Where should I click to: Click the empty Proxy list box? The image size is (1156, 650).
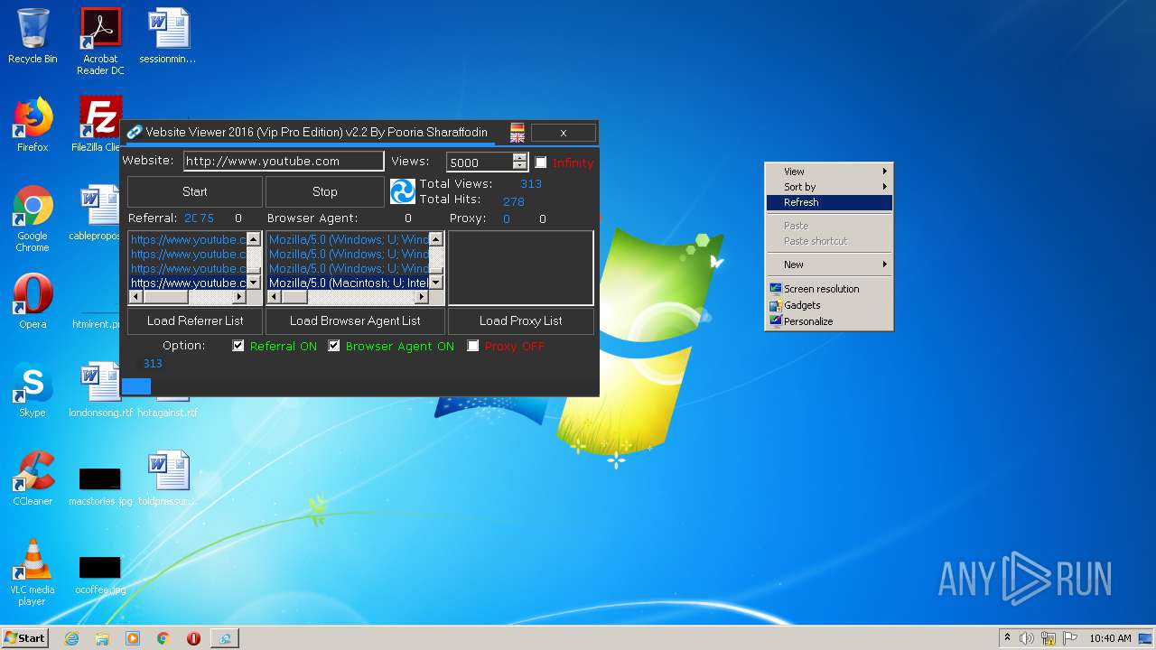click(521, 268)
